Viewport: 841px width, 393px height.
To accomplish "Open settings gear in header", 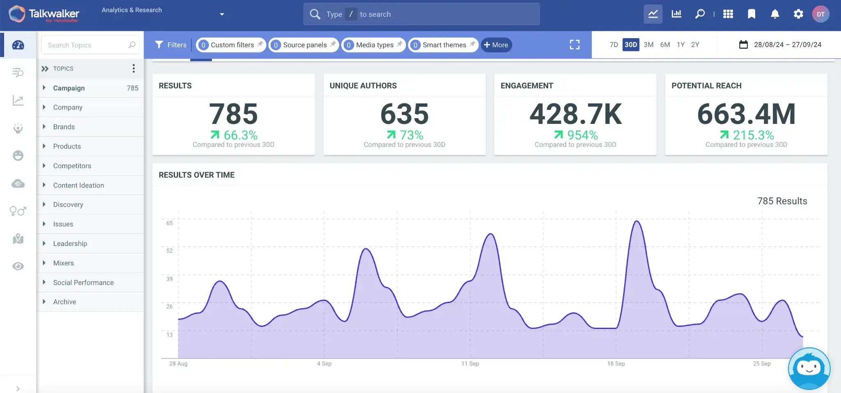I will pos(798,14).
